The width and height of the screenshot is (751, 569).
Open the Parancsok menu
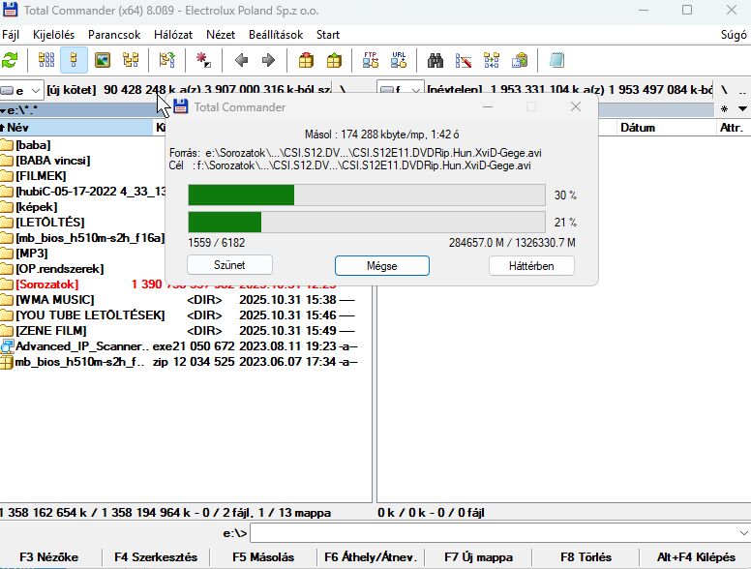[x=114, y=35]
